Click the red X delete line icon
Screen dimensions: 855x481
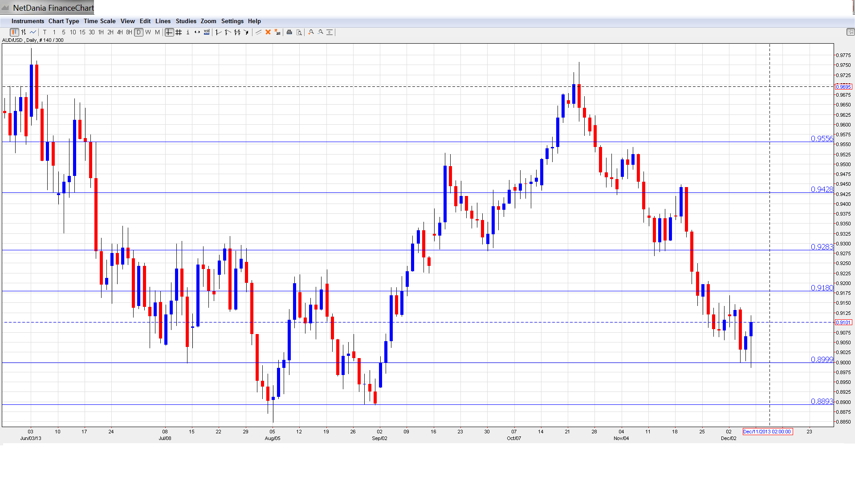(x=268, y=32)
